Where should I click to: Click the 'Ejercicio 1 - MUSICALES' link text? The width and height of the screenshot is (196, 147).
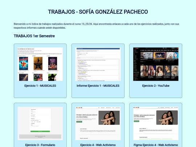click(40, 86)
